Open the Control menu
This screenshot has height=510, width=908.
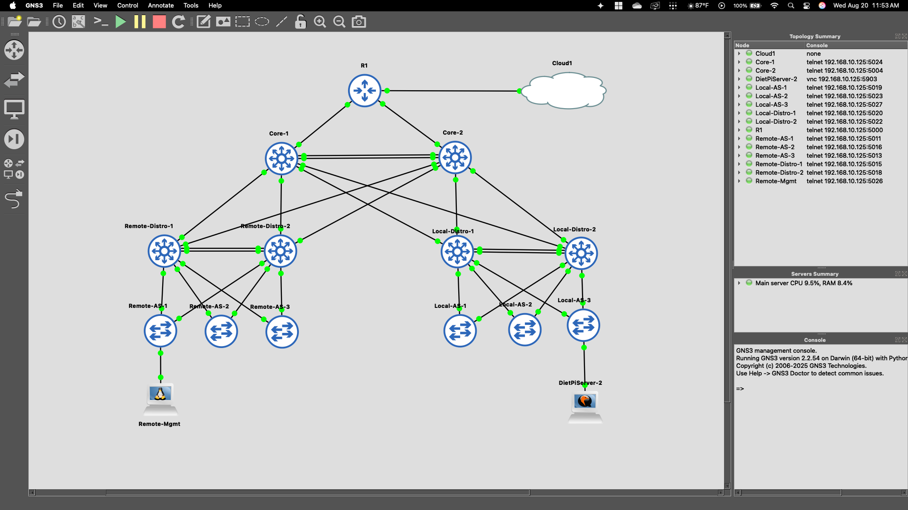coord(128,6)
